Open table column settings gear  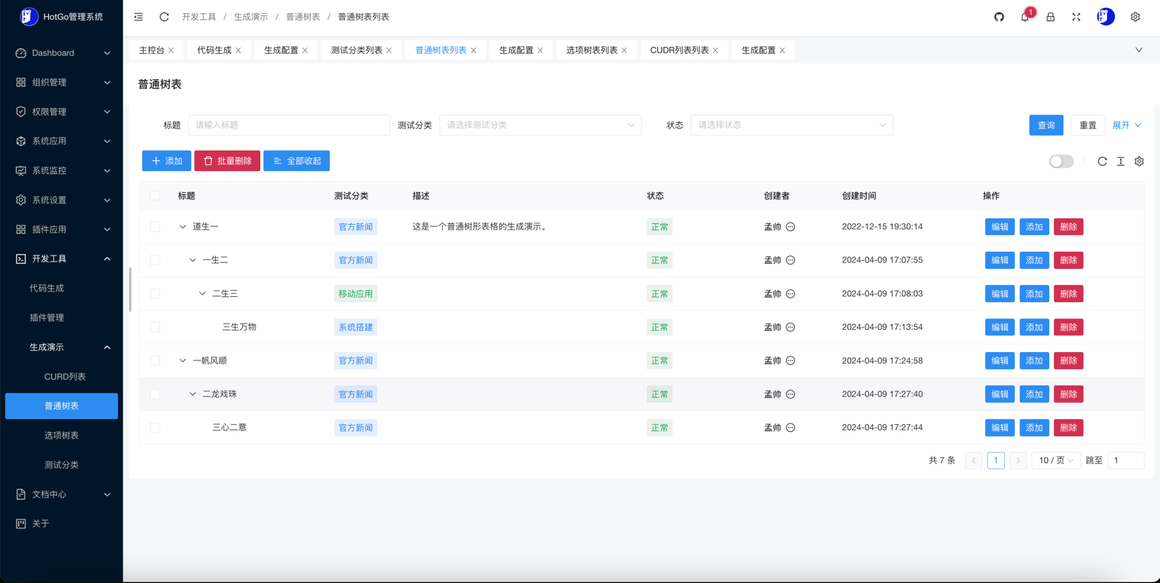click(1139, 161)
